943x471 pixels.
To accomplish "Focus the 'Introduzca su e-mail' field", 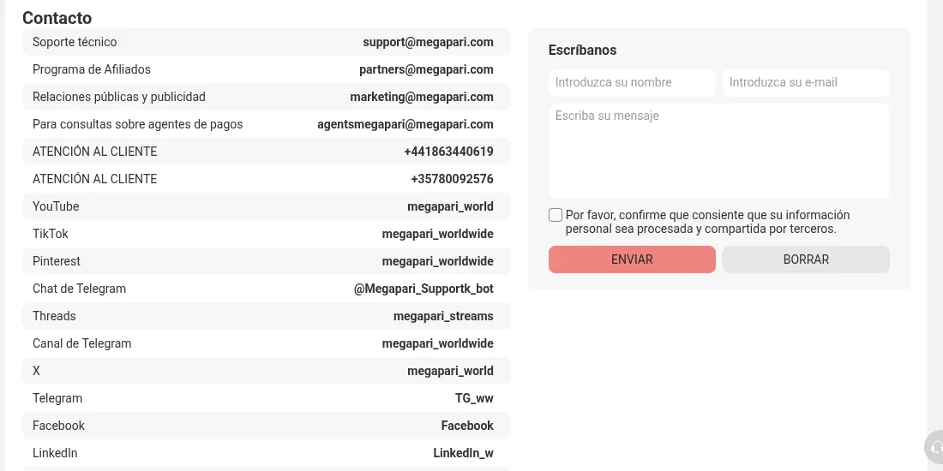I will tap(806, 83).
